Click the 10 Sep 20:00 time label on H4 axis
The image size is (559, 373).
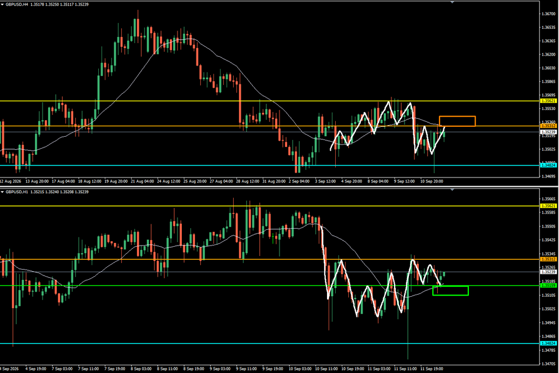coord(431,181)
